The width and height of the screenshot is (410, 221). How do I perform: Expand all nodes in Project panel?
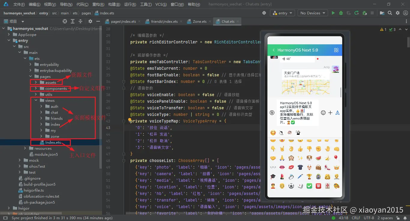tap(73, 22)
